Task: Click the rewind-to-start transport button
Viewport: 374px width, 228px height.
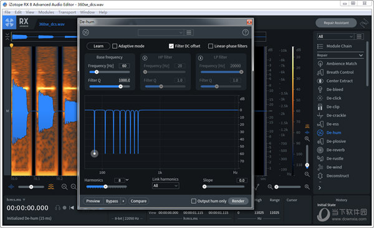Action: click(71, 207)
